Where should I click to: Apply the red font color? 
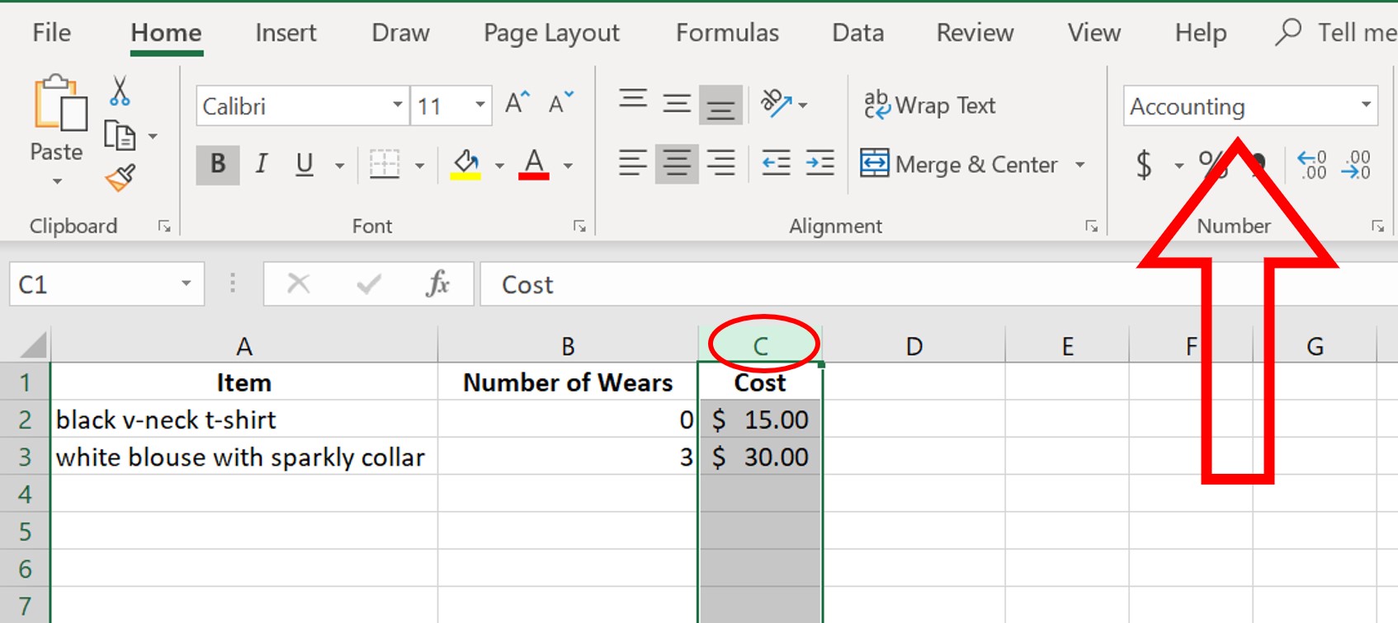534,165
